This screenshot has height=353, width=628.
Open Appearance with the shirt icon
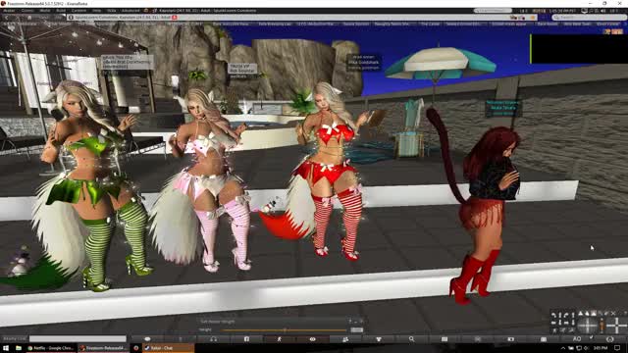point(379,339)
